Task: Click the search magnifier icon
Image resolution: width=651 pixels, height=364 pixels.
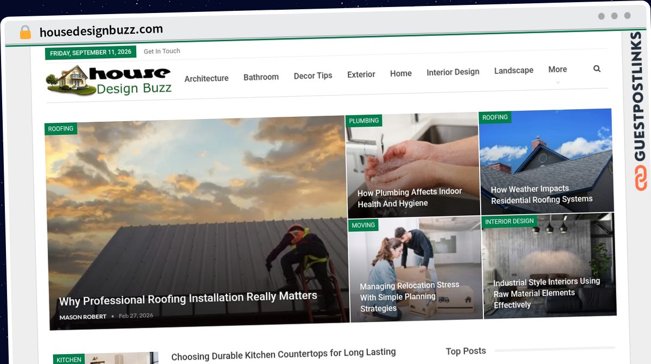Action: 597,69
